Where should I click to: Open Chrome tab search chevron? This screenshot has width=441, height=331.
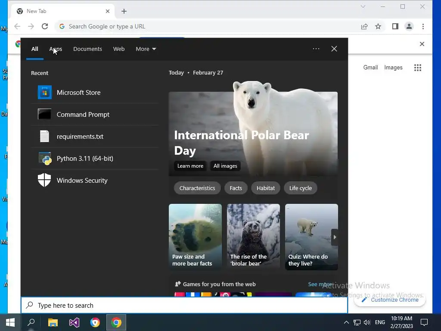(x=363, y=6)
